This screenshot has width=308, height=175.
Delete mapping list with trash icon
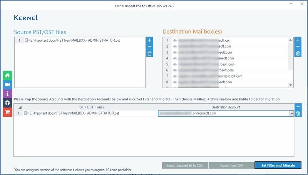click(x=298, y=113)
